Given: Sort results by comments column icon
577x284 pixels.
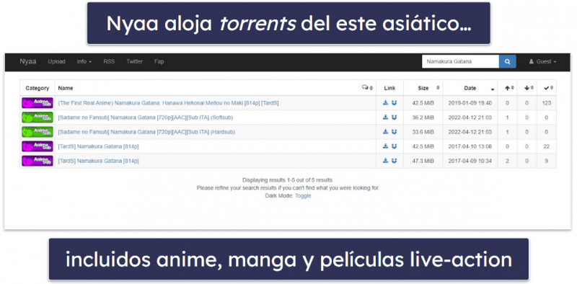Looking at the screenshot, I should pos(367,88).
